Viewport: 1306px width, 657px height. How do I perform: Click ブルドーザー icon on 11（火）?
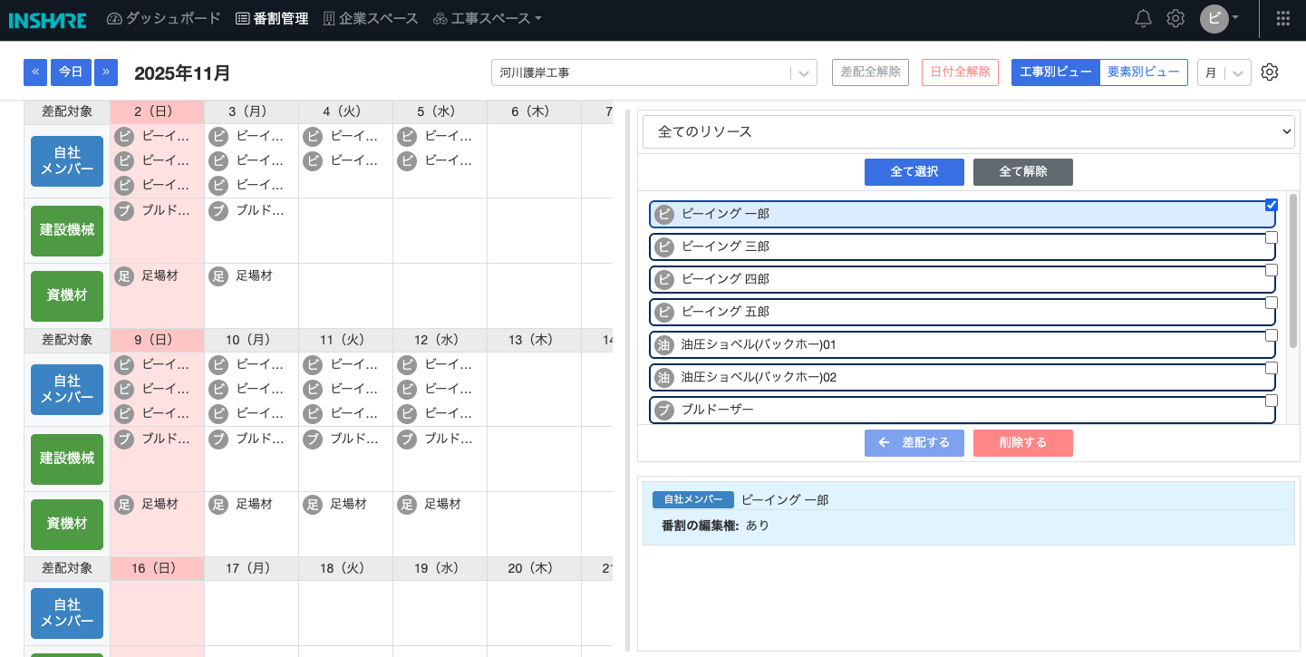click(x=313, y=440)
